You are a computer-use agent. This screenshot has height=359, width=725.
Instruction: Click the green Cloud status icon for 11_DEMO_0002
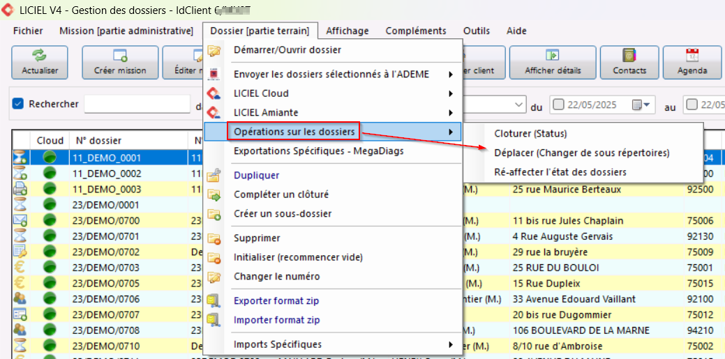[x=50, y=174]
